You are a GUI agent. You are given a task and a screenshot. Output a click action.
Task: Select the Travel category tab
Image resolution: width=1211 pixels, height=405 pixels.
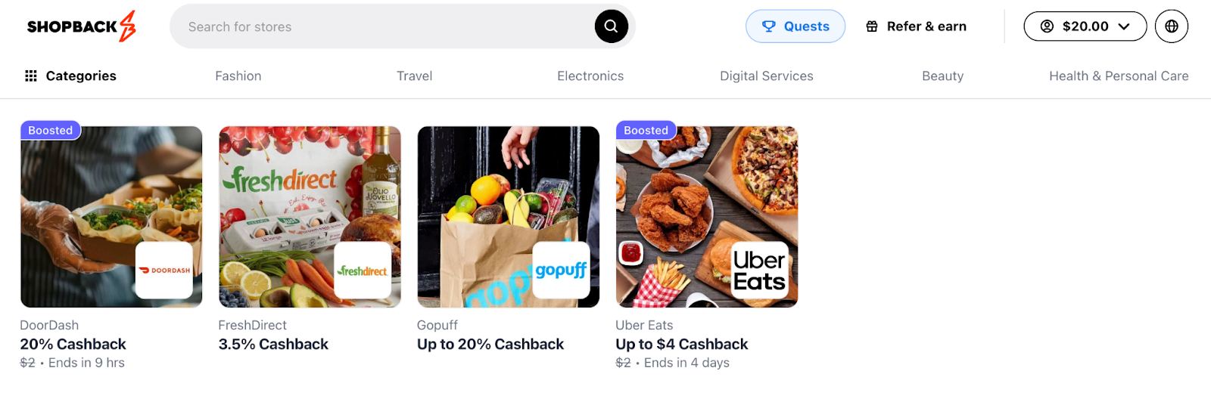(x=415, y=76)
